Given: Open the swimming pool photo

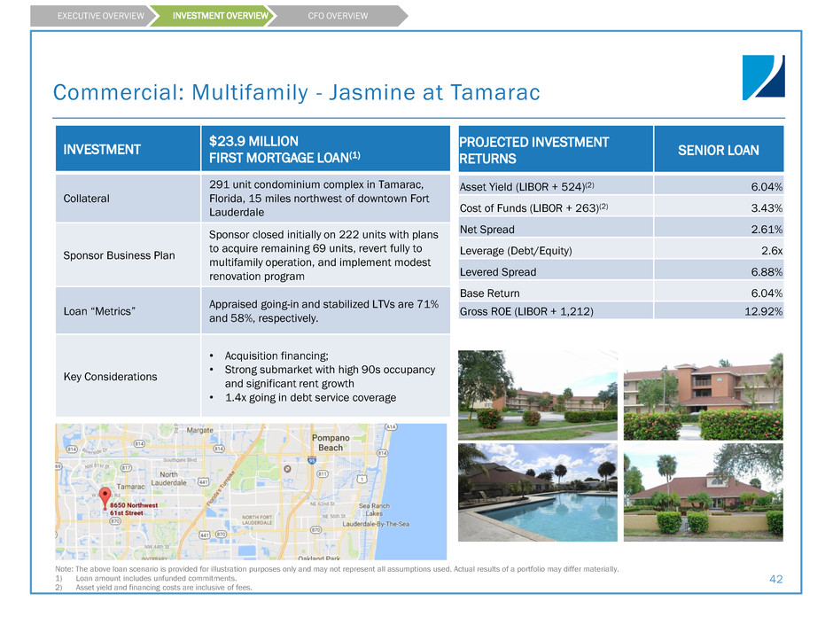Looking at the screenshot, I should tap(537, 491).
